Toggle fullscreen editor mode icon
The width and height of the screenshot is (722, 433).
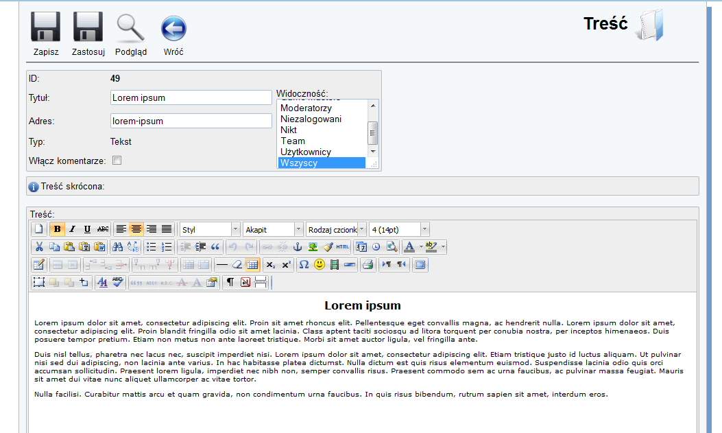click(x=420, y=265)
